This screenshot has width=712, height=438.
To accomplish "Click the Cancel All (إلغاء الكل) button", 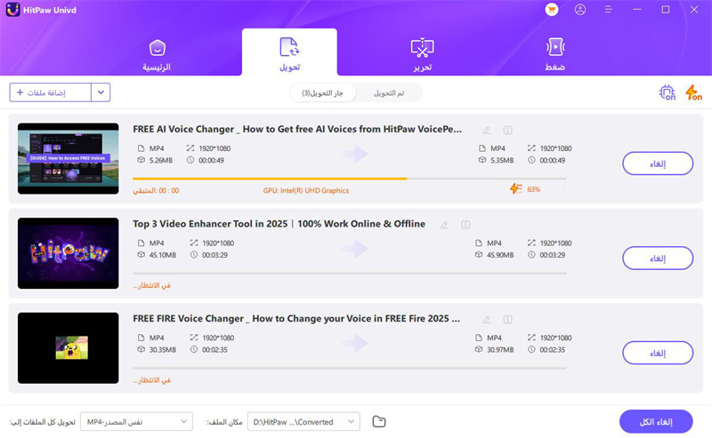I will click(x=657, y=421).
